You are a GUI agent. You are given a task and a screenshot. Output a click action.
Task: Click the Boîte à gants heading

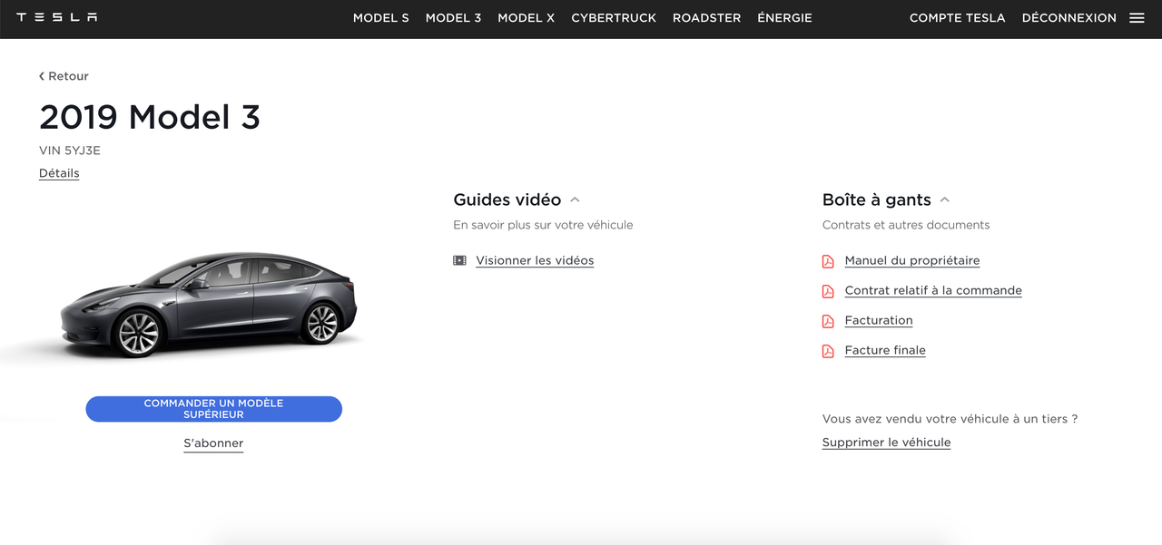point(877,200)
